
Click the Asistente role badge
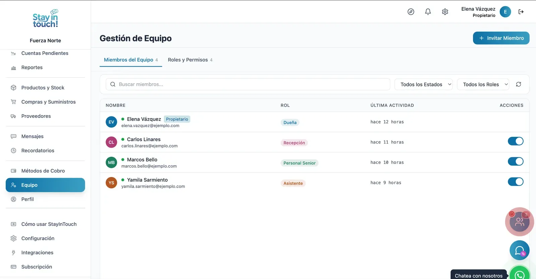[x=293, y=183]
